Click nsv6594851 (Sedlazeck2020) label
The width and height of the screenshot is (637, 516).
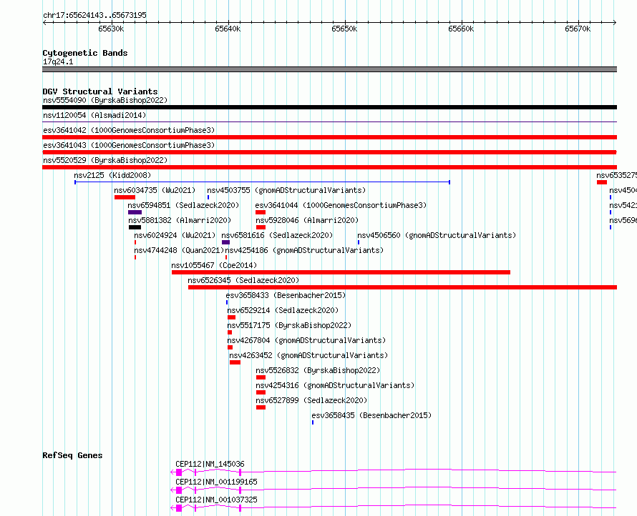[184, 205]
